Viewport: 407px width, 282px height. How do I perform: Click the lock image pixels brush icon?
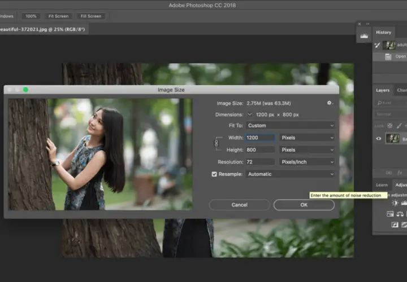(399, 126)
